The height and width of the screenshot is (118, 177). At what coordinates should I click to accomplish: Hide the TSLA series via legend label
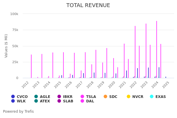[91, 97]
